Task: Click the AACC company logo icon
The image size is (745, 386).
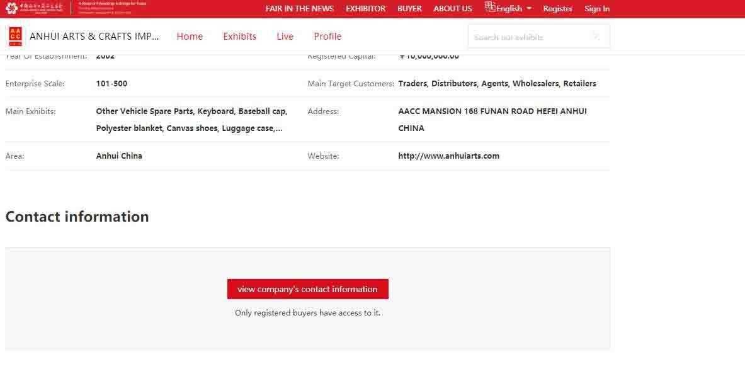Action: click(x=16, y=37)
